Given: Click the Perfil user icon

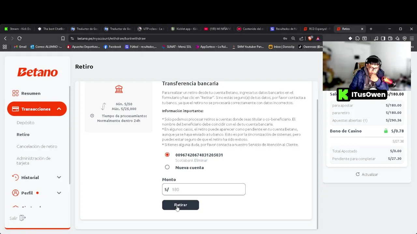Looking at the screenshot, I should [x=15, y=193].
